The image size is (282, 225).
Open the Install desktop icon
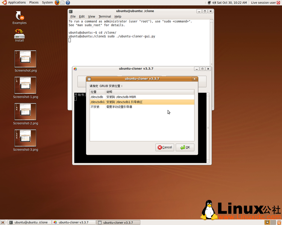pos(20,35)
